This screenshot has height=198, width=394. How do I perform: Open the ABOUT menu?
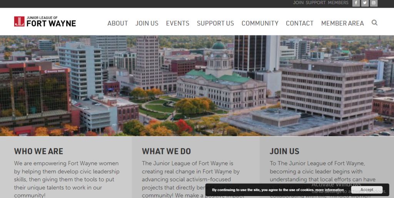click(118, 23)
